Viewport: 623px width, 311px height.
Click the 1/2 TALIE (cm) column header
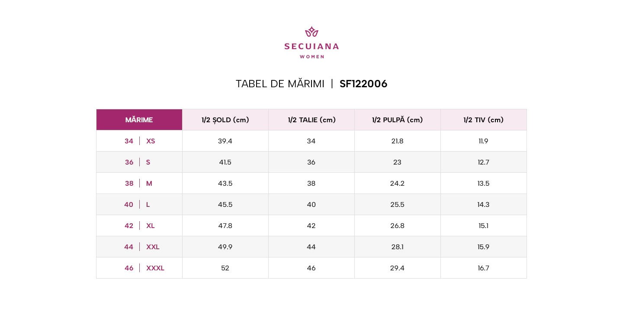click(311, 120)
